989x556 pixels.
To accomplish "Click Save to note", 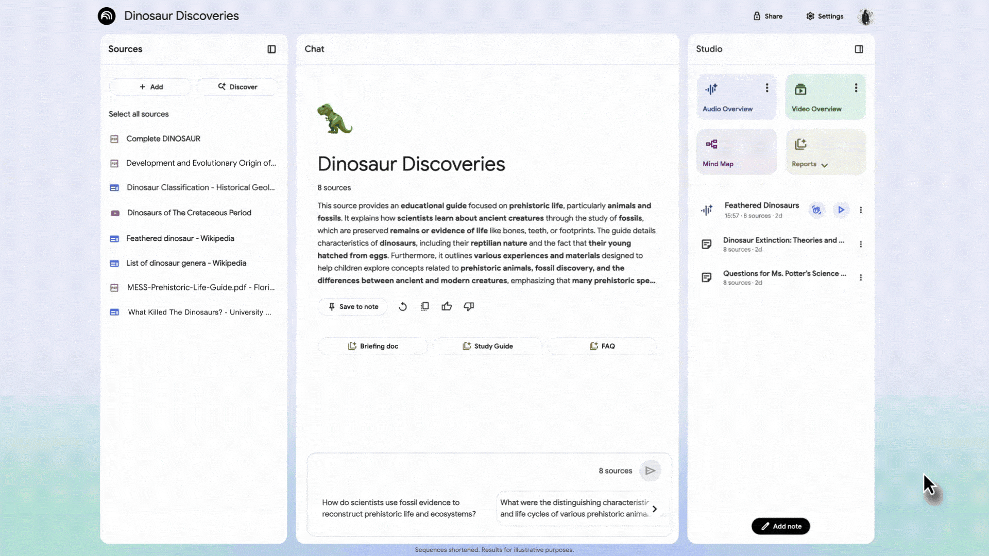I will pos(353,307).
